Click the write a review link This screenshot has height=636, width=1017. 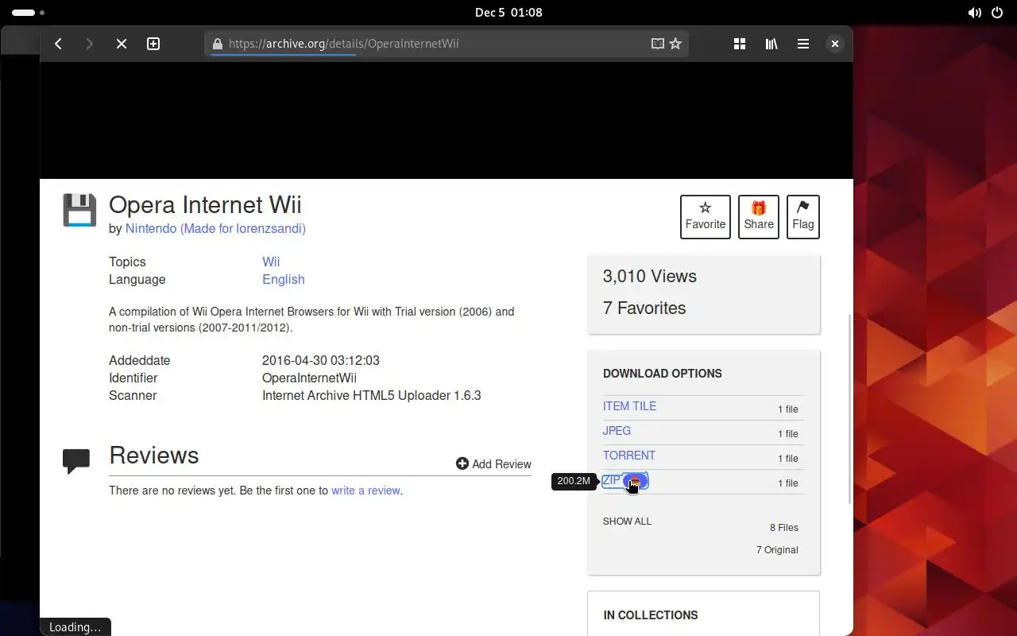click(x=365, y=491)
